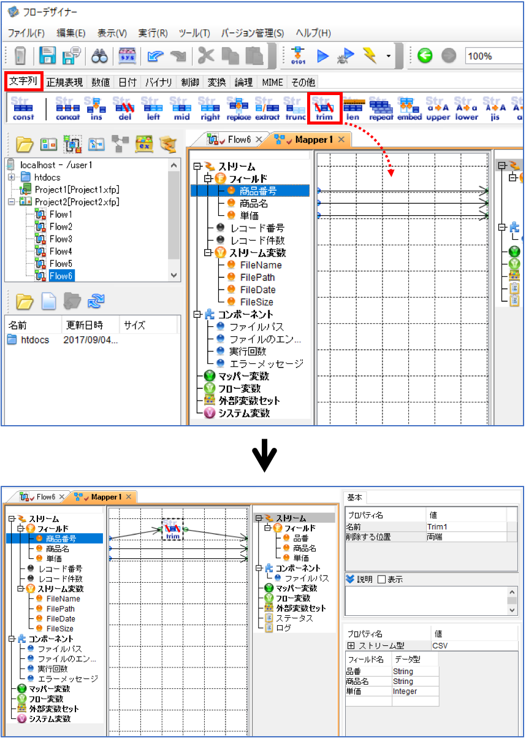Toggle the 表示 checkbox beside 説明
Image resolution: width=526 pixels, height=738 pixels.
coord(381,579)
